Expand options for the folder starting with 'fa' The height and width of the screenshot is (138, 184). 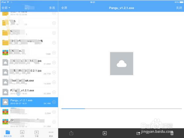(x=54, y=33)
